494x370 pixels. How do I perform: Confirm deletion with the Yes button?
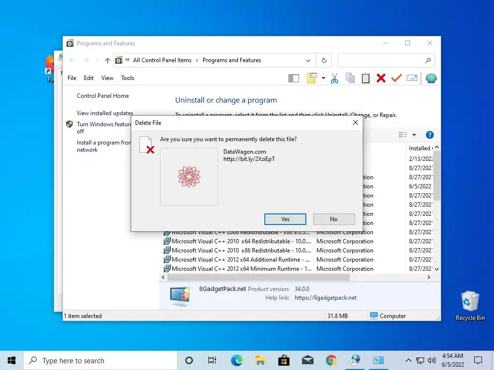(285, 219)
